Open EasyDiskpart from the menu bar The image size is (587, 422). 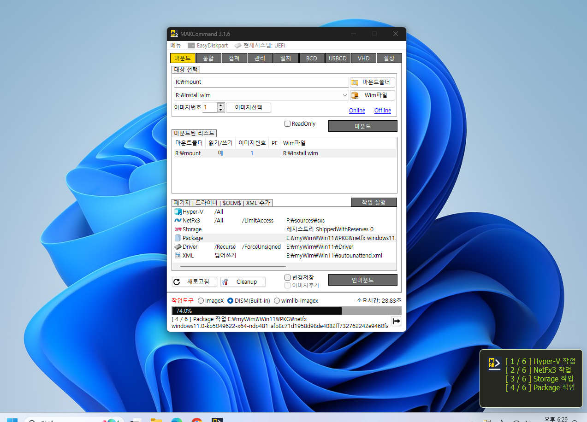click(208, 46)
